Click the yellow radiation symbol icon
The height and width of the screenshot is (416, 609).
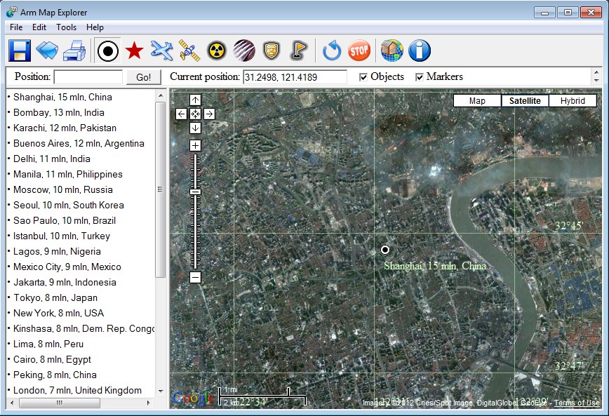[x=216, y=51]
